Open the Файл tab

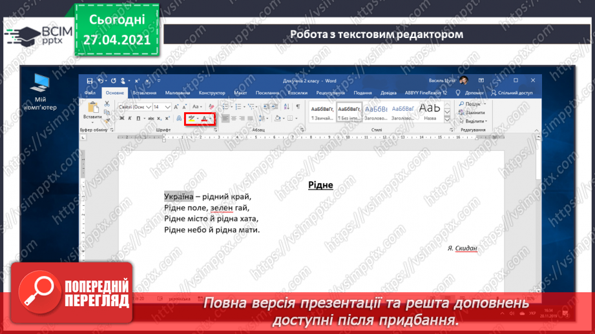coord(90,93)
